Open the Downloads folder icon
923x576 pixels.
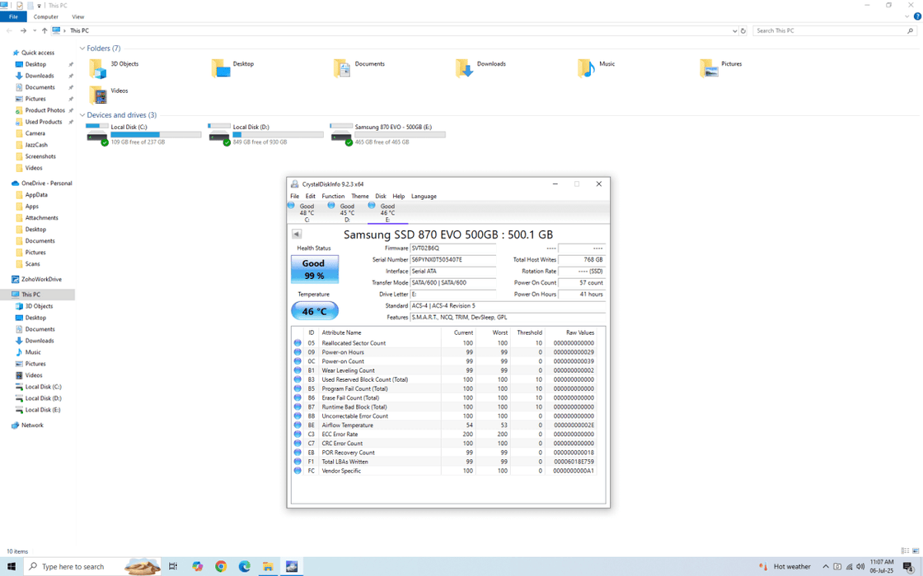coord(464,68)
